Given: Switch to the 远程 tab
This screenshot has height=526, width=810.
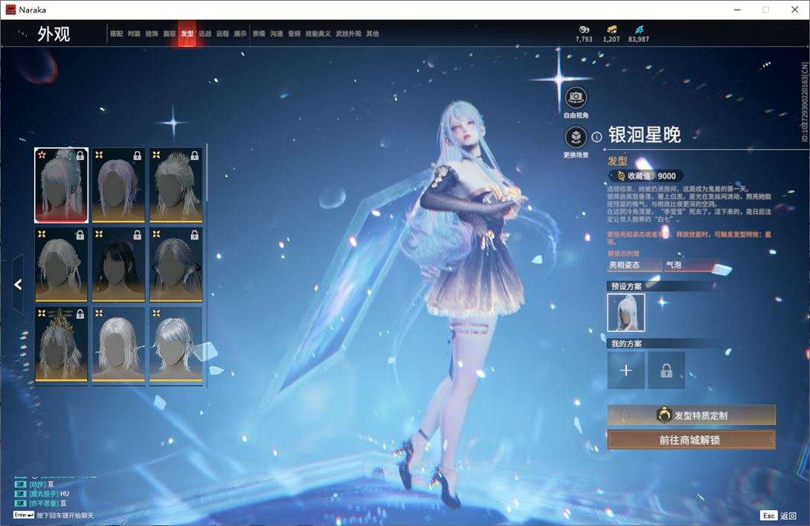Looking at the screenshot, I should click(x=222, y=33).
